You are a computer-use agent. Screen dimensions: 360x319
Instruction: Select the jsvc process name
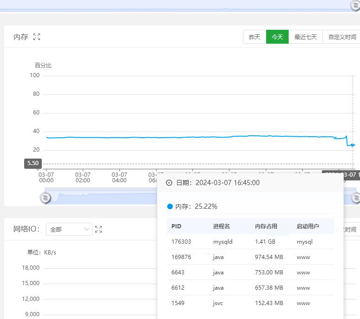[218, 303]
